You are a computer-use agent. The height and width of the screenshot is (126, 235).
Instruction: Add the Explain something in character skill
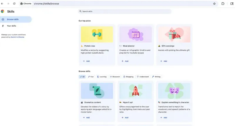[164, 118]
